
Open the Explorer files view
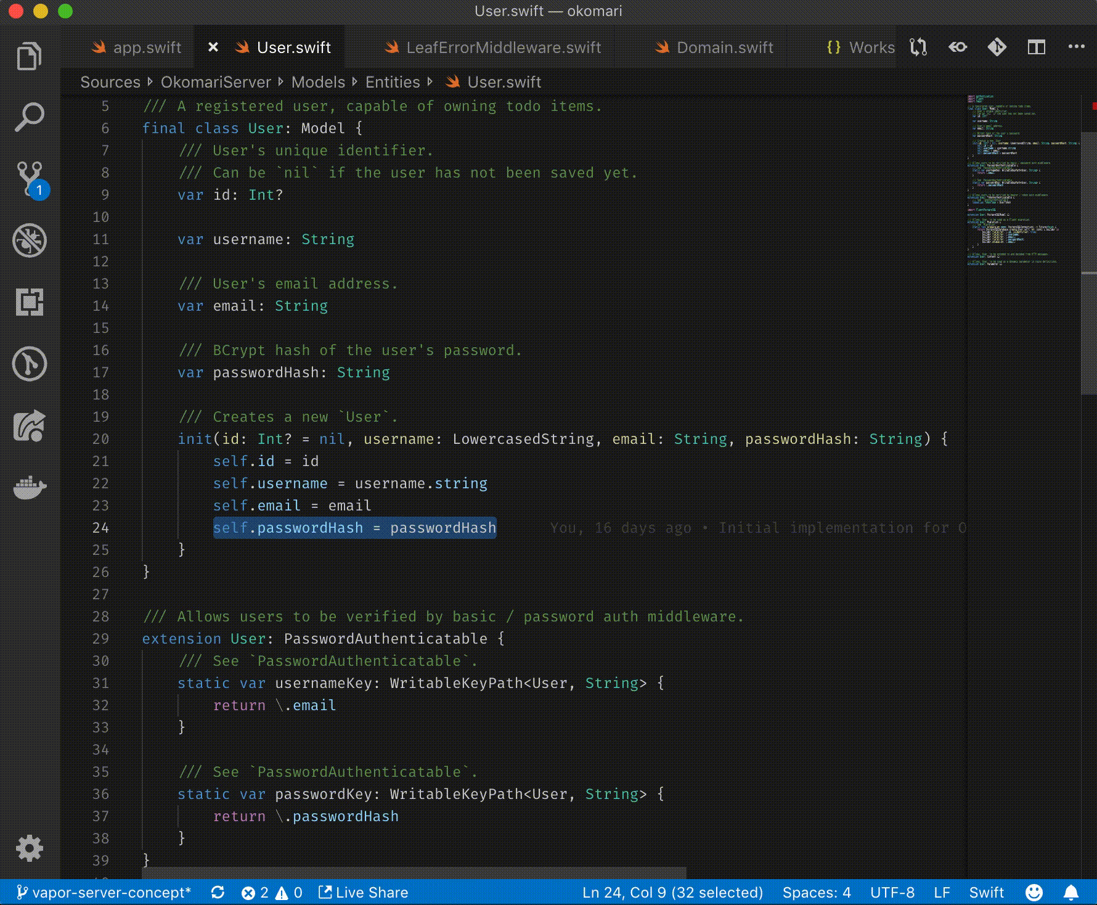29,56
